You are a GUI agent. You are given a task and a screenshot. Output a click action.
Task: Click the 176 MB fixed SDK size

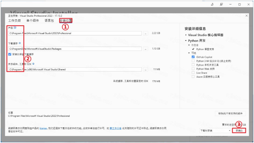tap(156, 81)
